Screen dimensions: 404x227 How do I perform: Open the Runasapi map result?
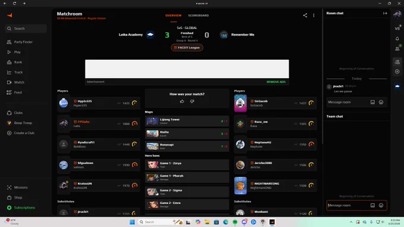(x=187, y=146)
